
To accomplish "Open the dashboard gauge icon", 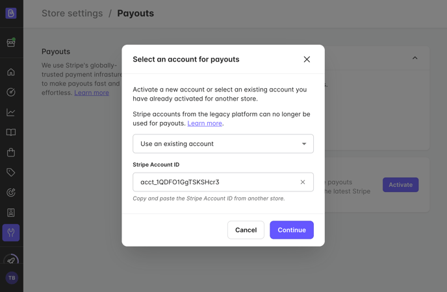I will click(11, 92).
